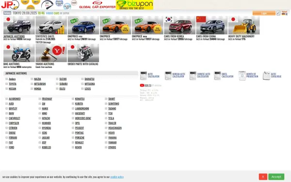Open the PORSCHE brand link
This screenshot has height=182, width=291.
click(x=80, y=138)
